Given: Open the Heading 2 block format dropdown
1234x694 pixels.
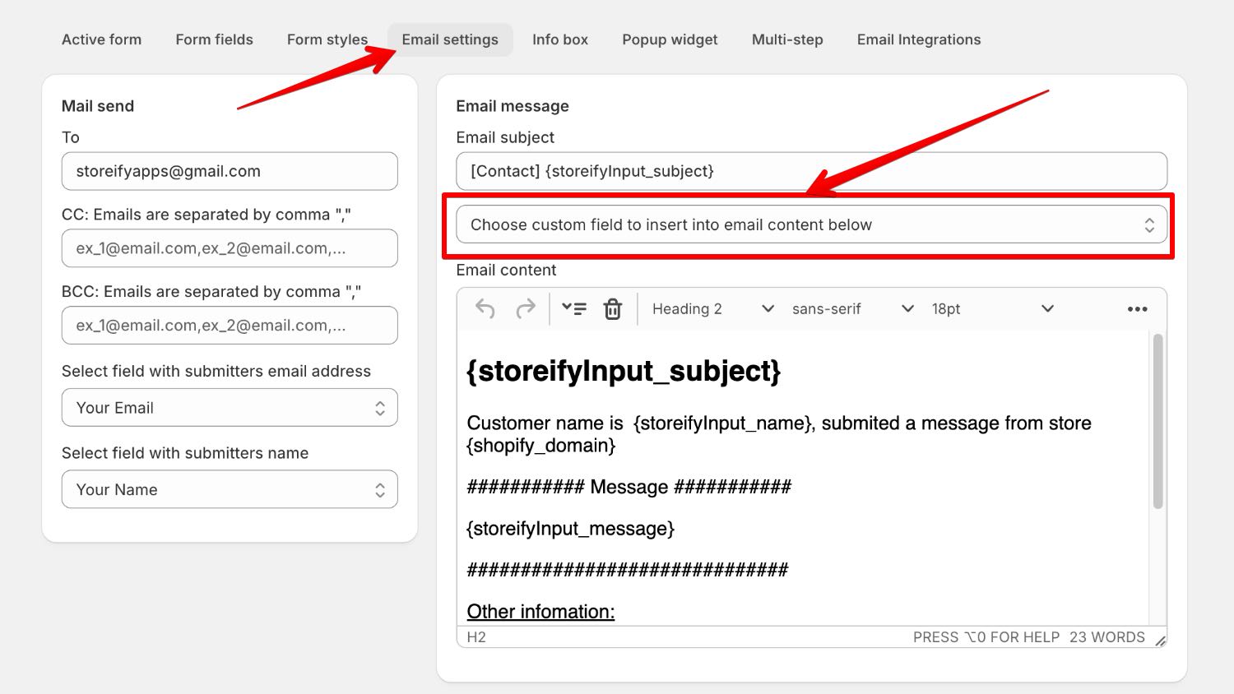Looking at the screenshot, I should [x=712, y=309].
